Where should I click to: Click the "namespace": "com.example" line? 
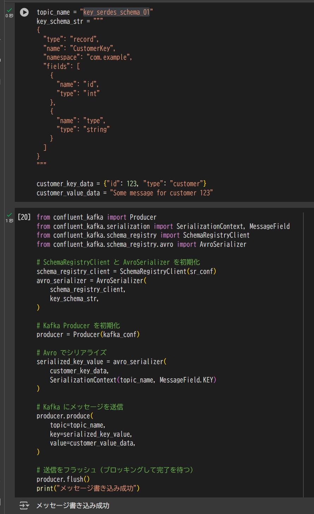point(88,57)
